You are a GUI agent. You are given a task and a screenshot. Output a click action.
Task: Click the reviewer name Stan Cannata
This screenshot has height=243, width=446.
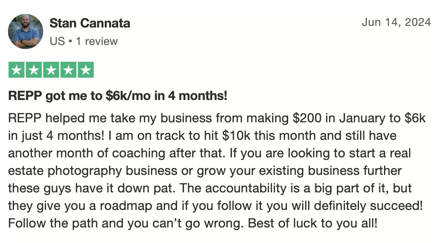click(x=90, y=23)
